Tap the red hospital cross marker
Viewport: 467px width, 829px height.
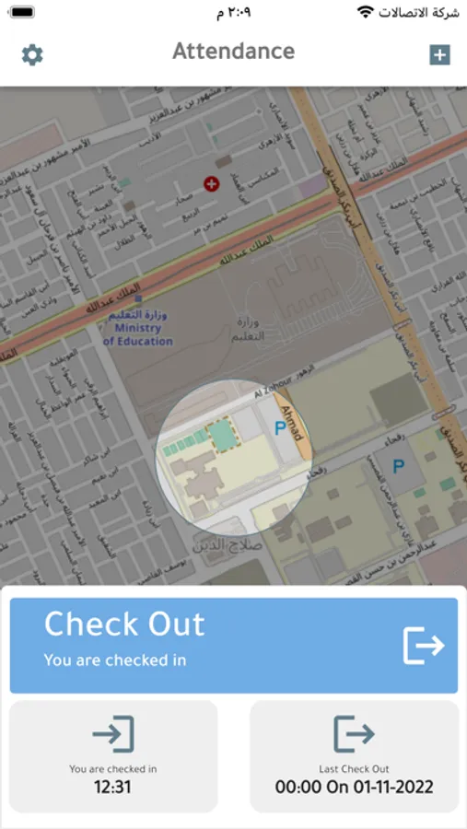click(x=212, y=184)
